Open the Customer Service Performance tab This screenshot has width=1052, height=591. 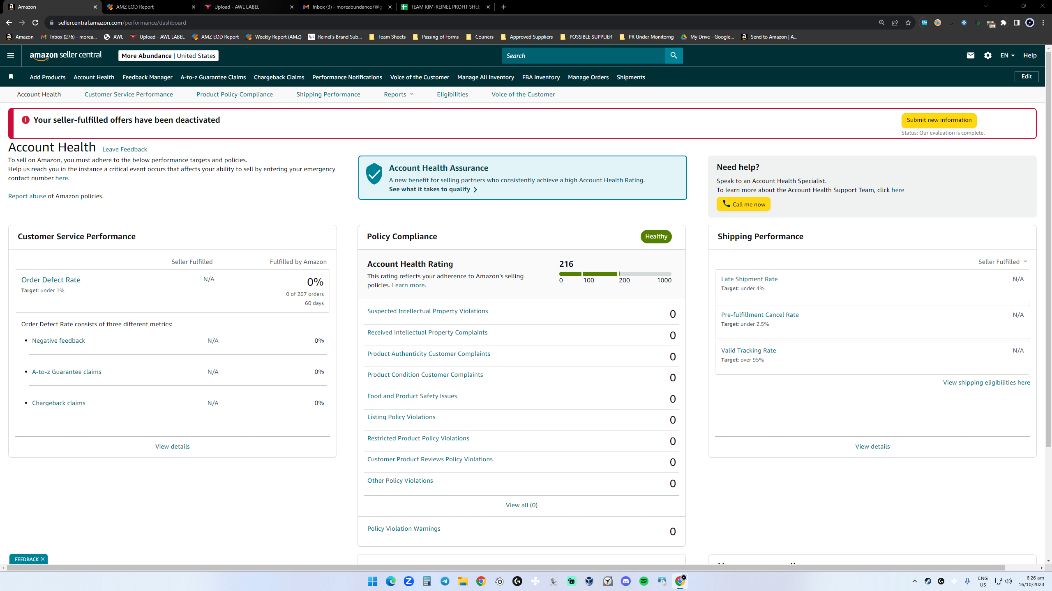coord(129,94)
